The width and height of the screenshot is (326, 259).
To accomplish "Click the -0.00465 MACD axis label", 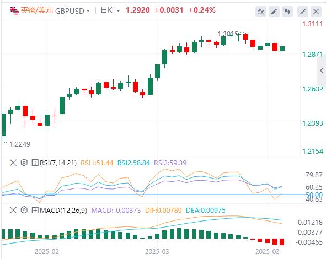I will 309,242.
